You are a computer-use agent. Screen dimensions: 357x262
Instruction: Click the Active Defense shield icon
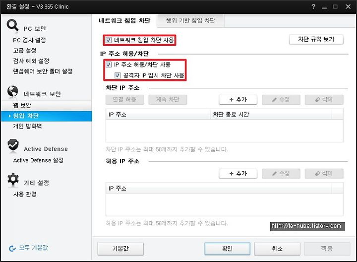click(13, 145)
